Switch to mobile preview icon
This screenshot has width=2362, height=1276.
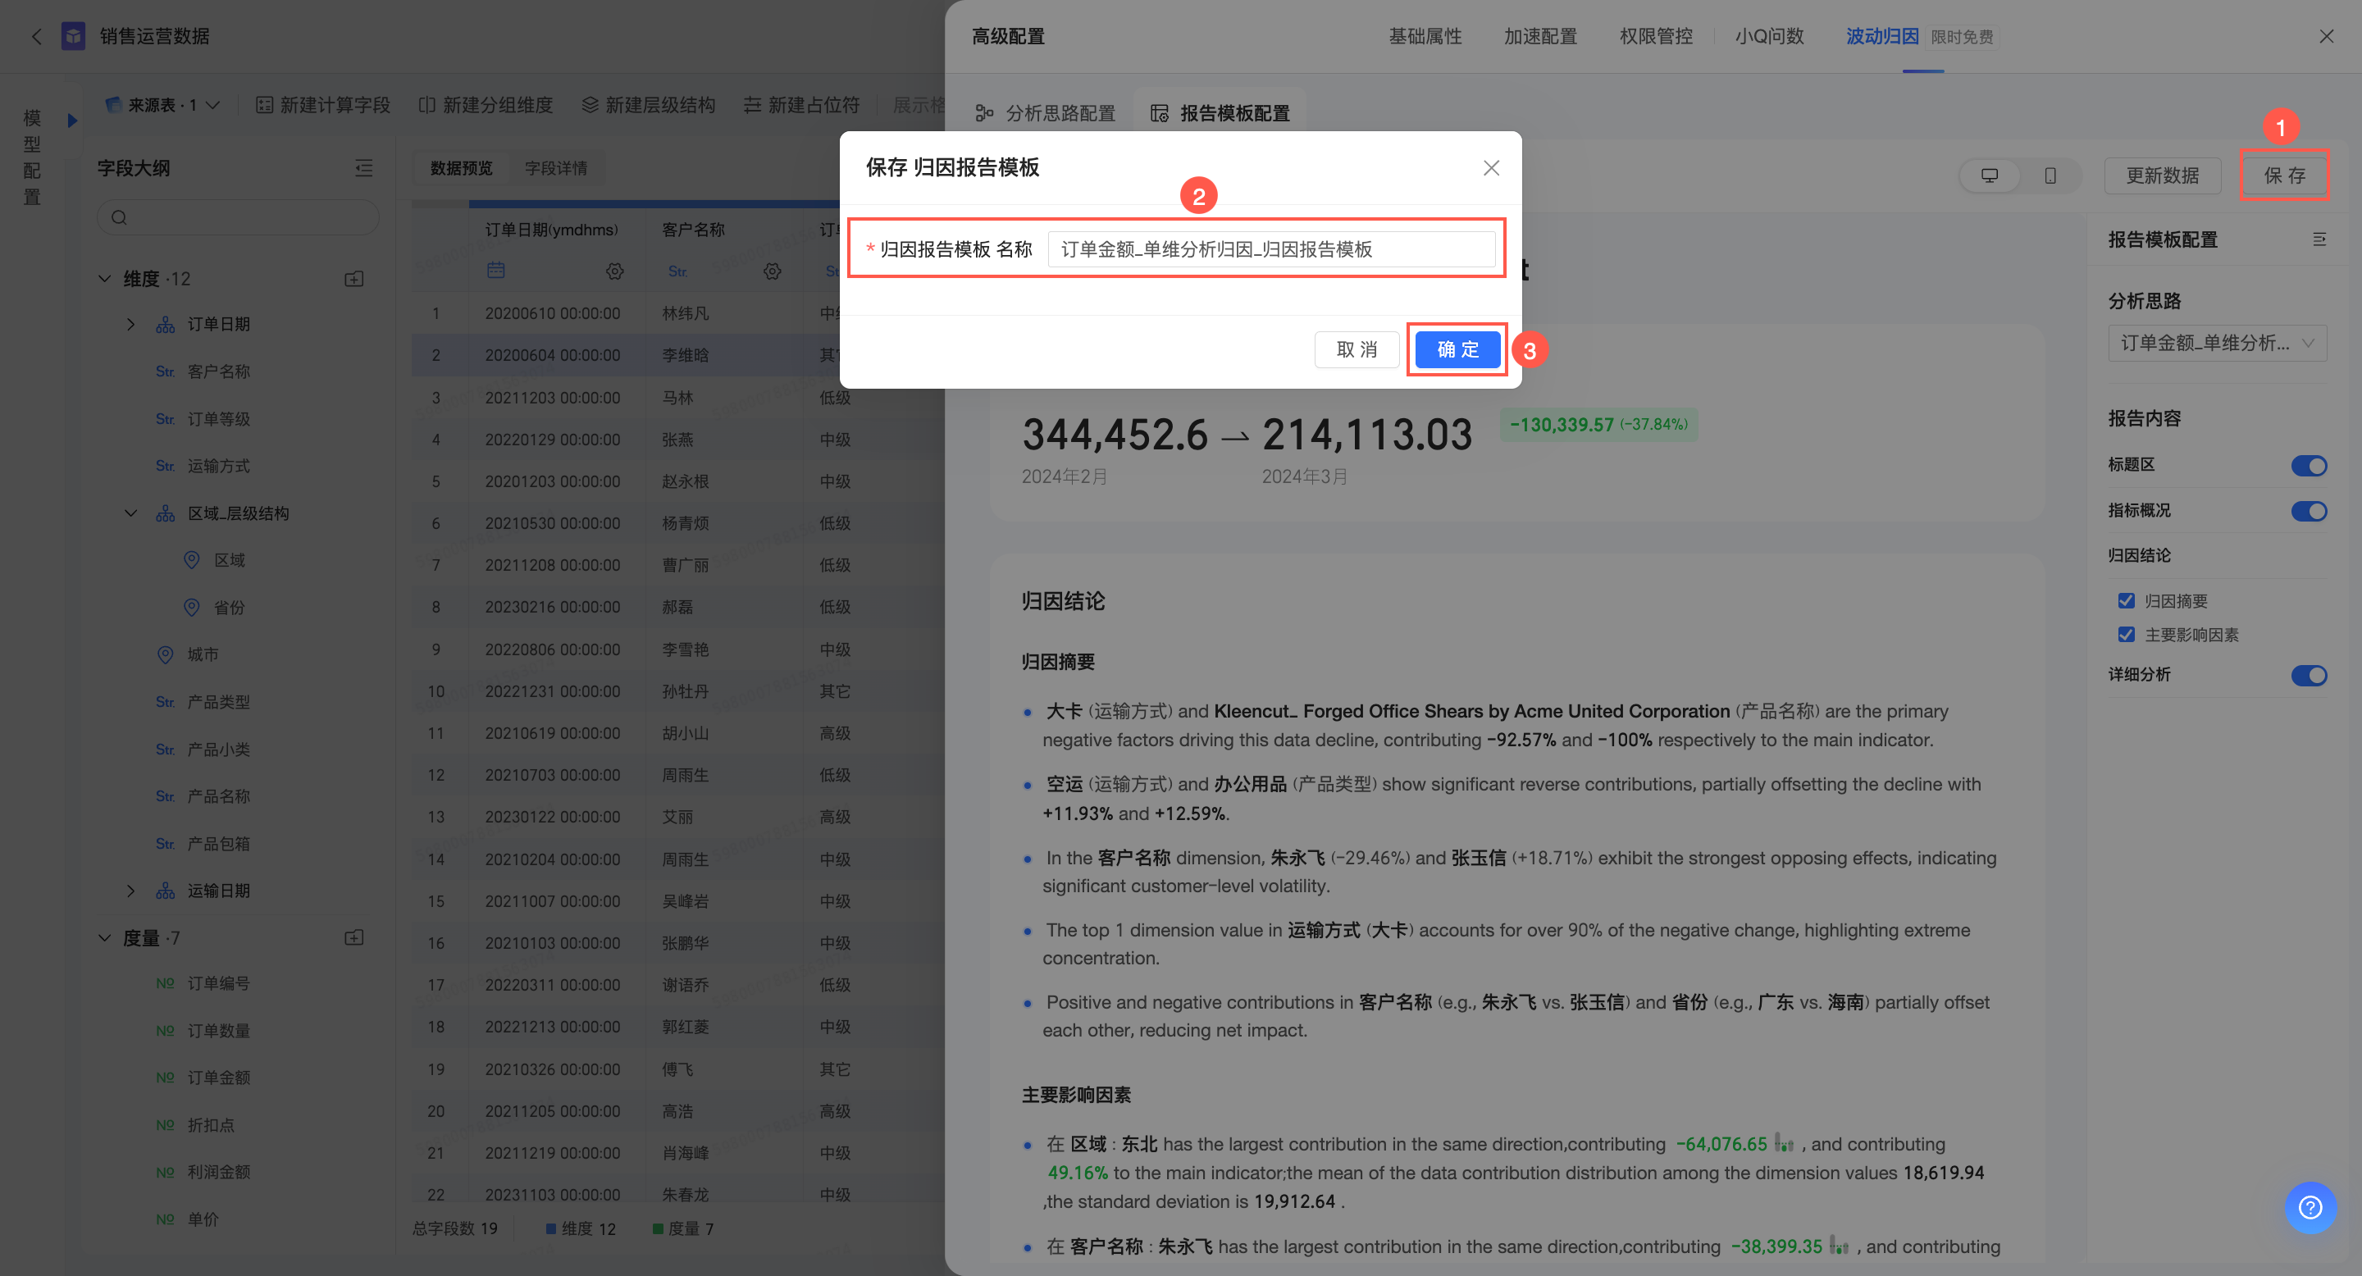point(2050,175)
